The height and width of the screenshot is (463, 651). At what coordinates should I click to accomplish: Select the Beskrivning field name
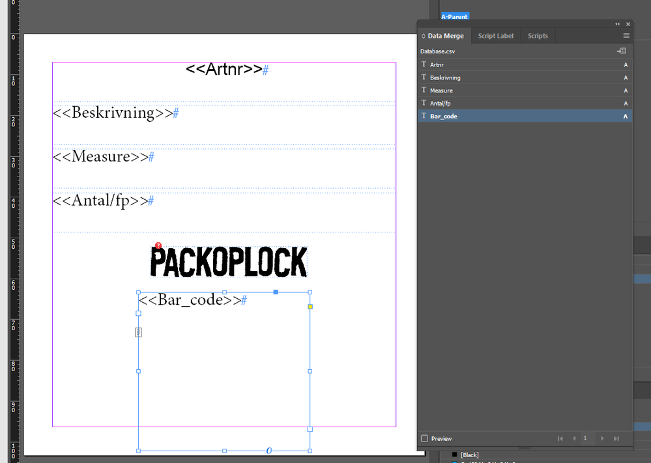pos(445,77)
